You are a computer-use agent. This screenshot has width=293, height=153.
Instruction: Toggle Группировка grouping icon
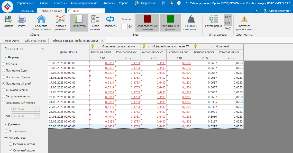pyautogui.click(x=213, y=19)
